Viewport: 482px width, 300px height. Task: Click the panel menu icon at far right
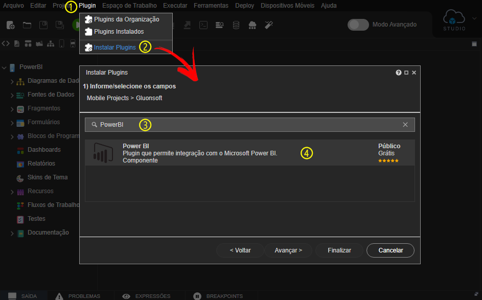point(474,44)
